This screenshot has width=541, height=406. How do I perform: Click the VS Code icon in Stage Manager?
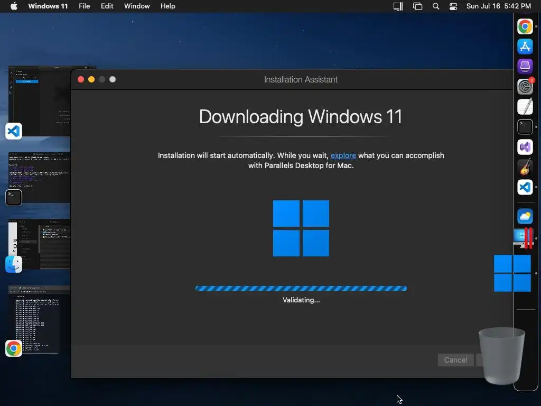pyautogui.click(x=14, y=131)
